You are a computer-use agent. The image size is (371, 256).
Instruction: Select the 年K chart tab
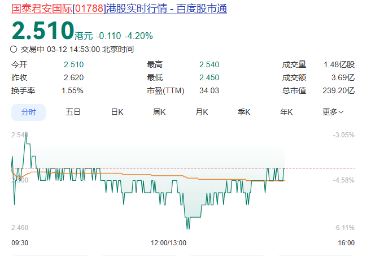point(286,112)
